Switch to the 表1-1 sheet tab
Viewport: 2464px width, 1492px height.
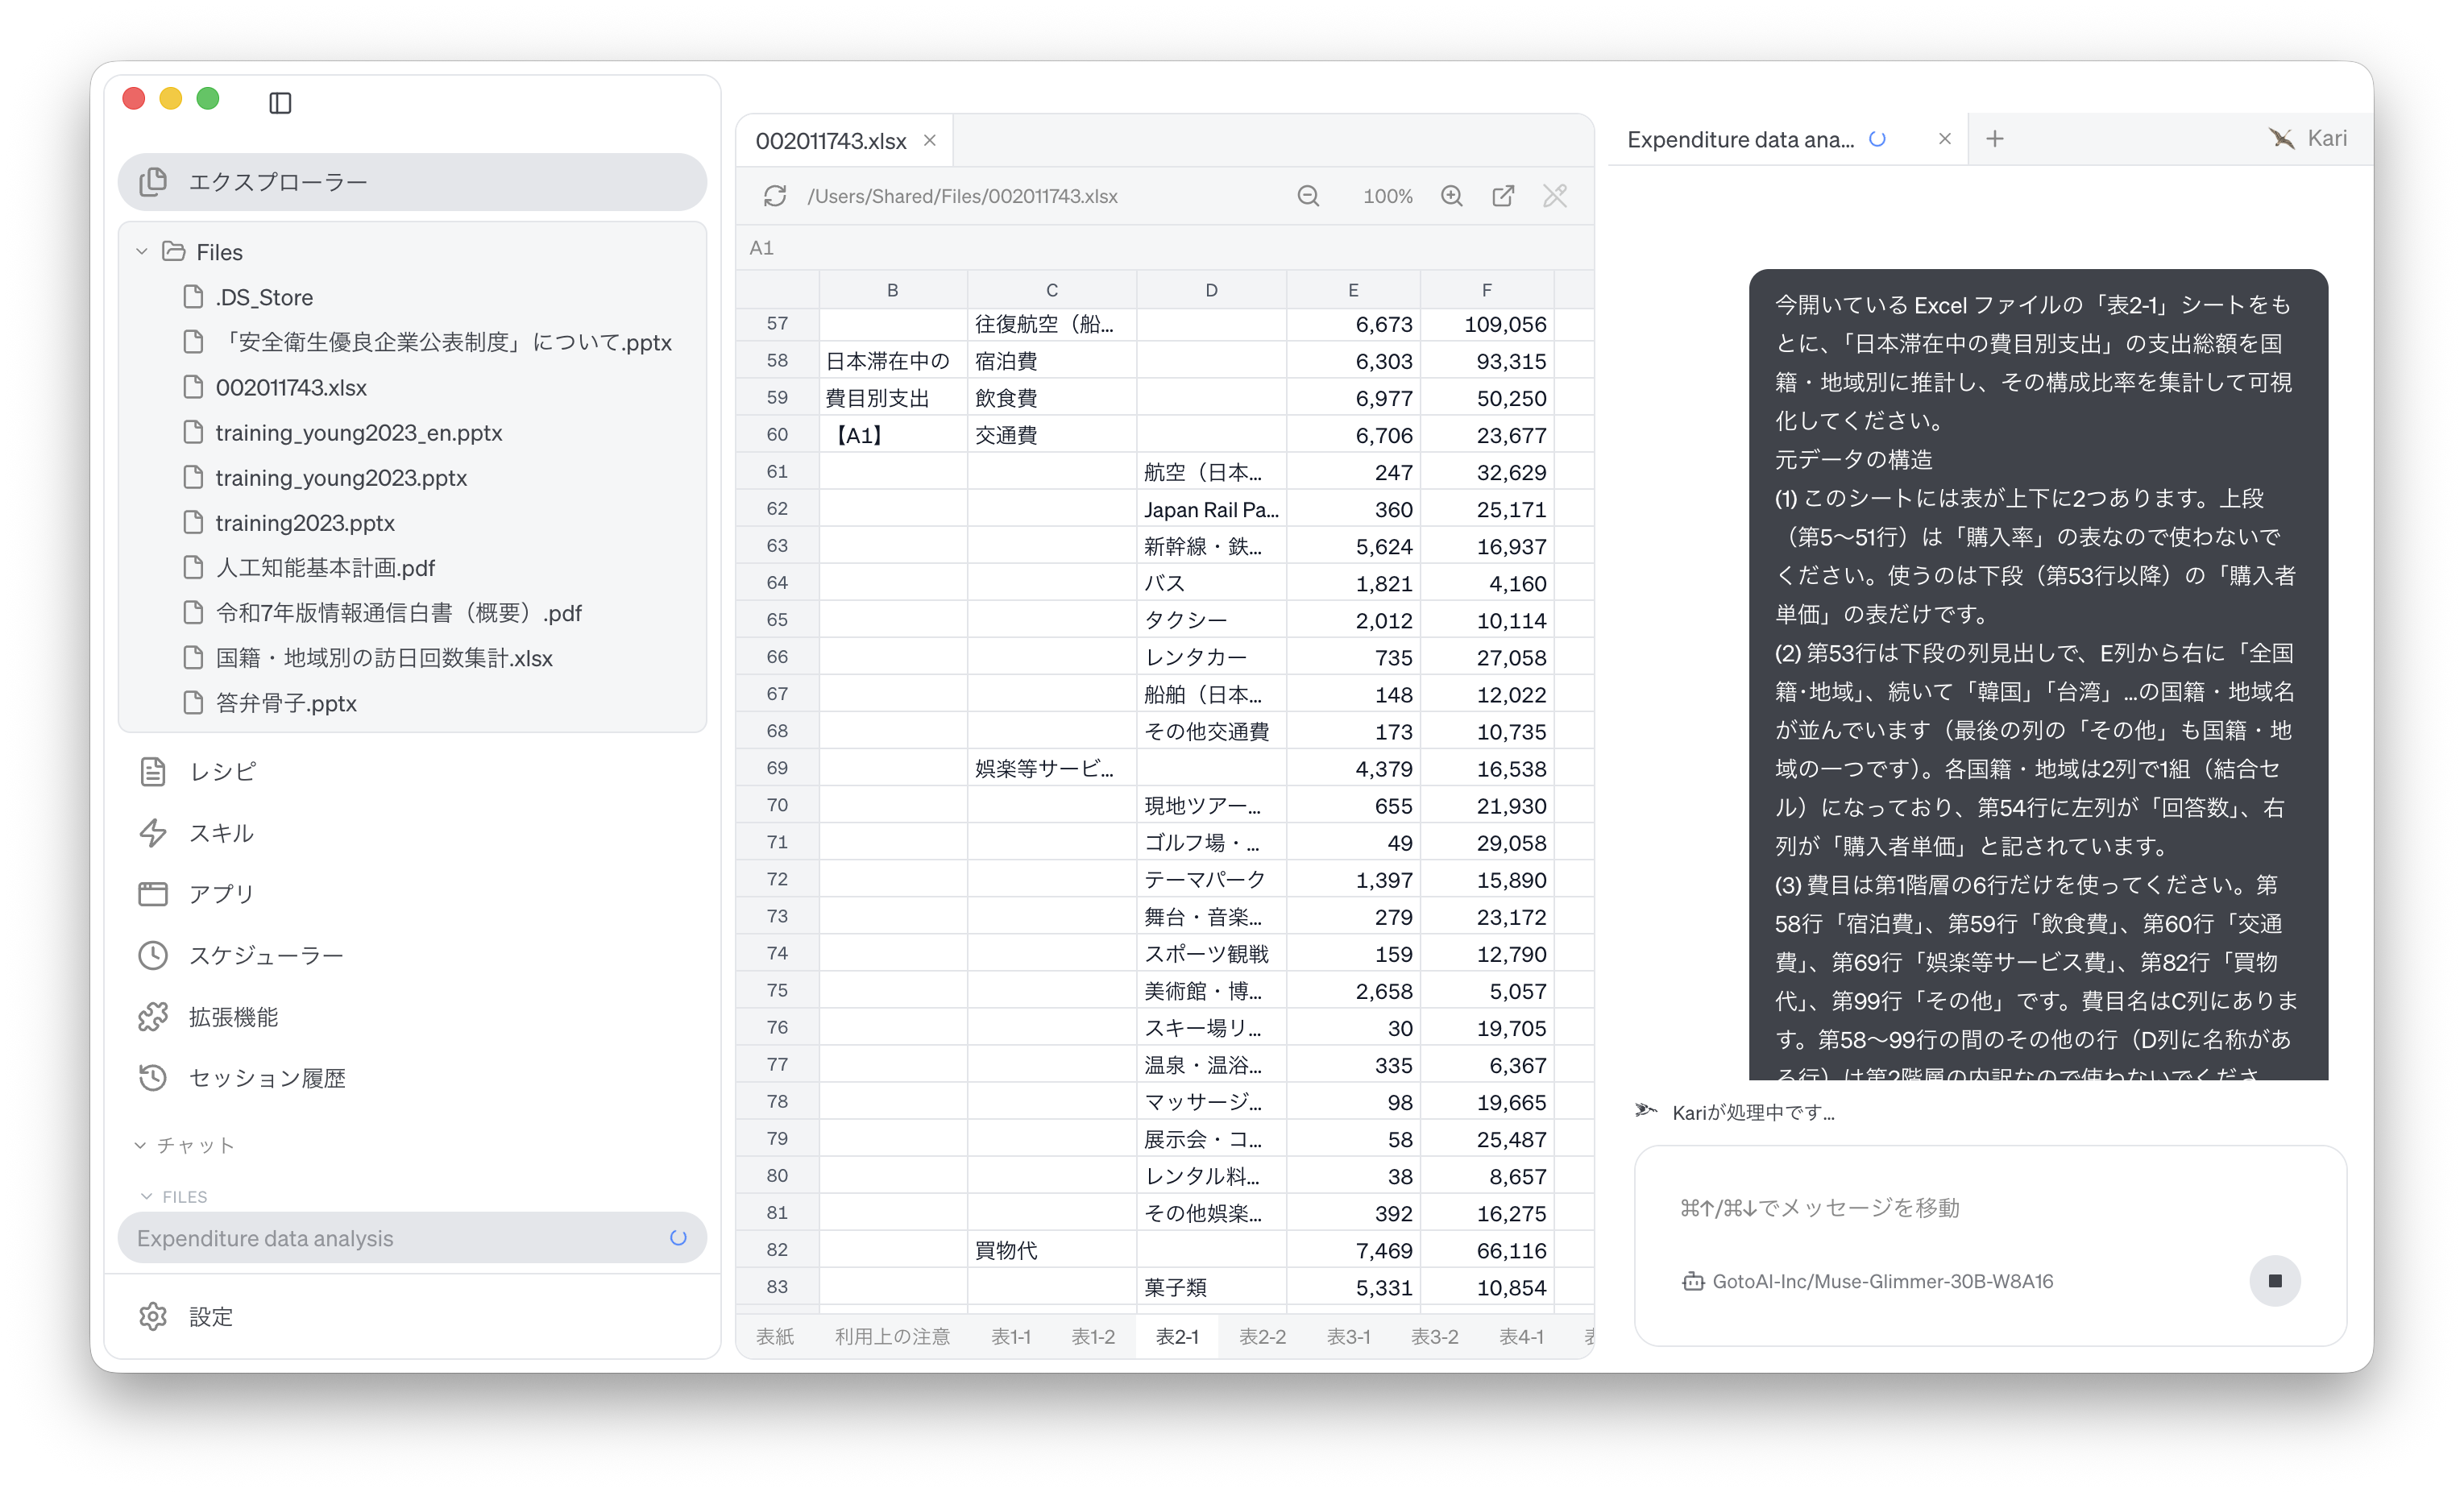coord(1011,1337)
